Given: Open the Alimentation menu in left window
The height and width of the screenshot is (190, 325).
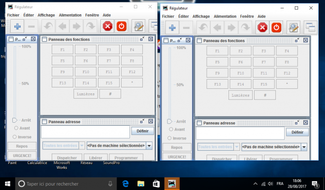Looking at the screenshot, I should click(x=70, y=15).
